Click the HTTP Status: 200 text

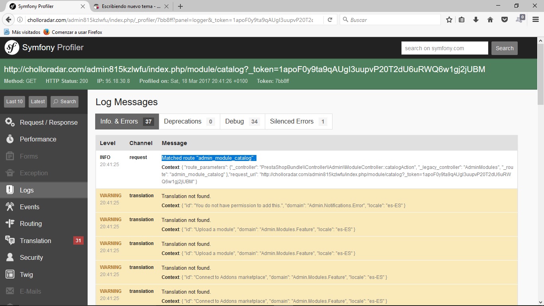(67, 81)
